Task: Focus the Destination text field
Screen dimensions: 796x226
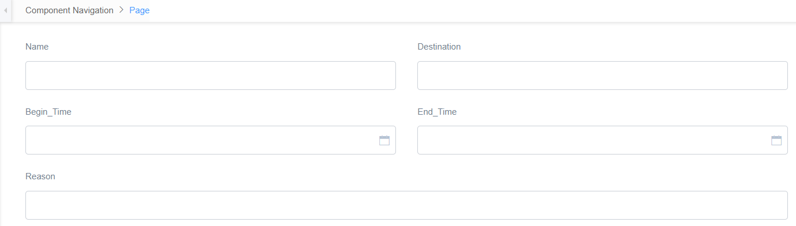Action: [603, 76]
